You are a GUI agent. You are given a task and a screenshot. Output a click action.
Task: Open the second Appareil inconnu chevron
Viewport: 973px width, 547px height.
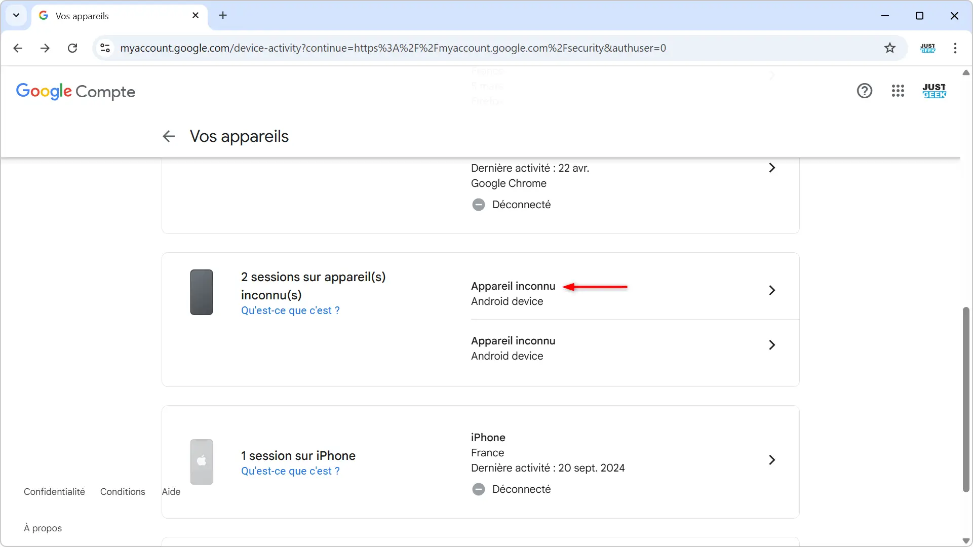coord(772,345)
